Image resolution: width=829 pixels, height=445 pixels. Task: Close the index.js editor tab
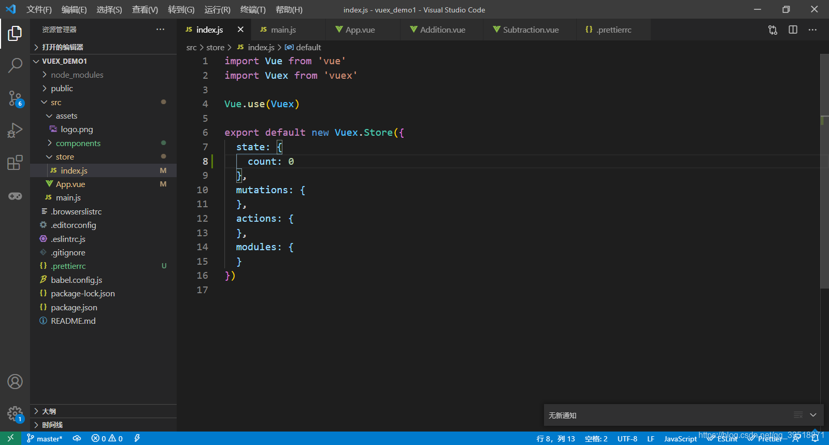[x=240, y=30]
